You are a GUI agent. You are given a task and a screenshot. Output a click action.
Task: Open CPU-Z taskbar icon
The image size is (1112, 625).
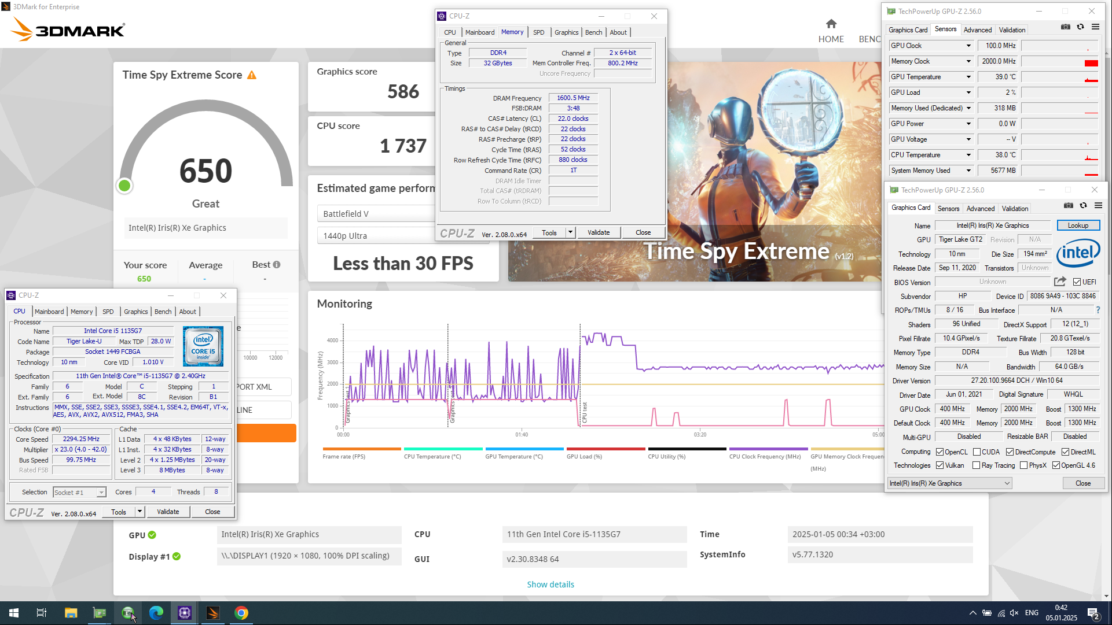coord(185,613)
